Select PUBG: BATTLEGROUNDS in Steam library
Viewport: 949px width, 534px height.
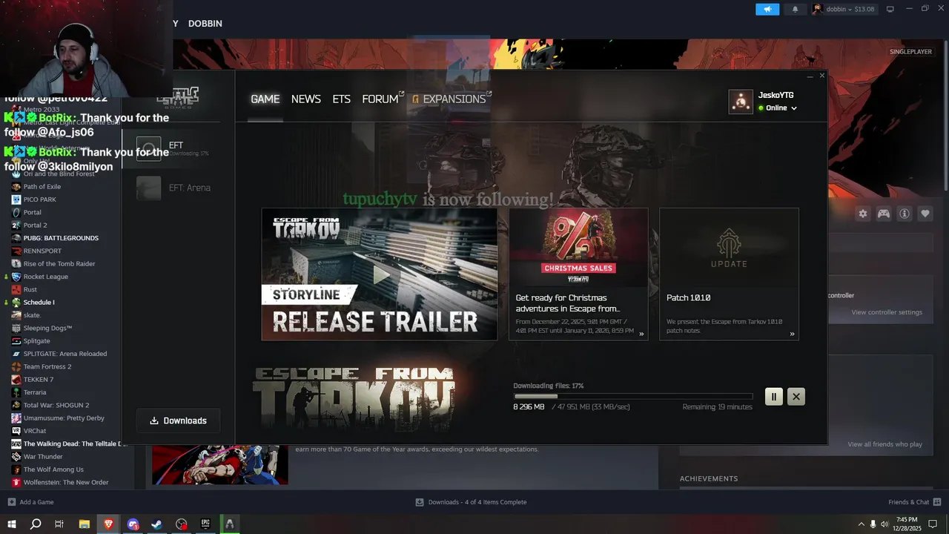pyautogui.click(x=61, y=238)
